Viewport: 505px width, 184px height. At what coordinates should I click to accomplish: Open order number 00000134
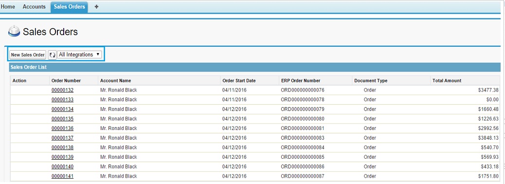pos(62,109)
